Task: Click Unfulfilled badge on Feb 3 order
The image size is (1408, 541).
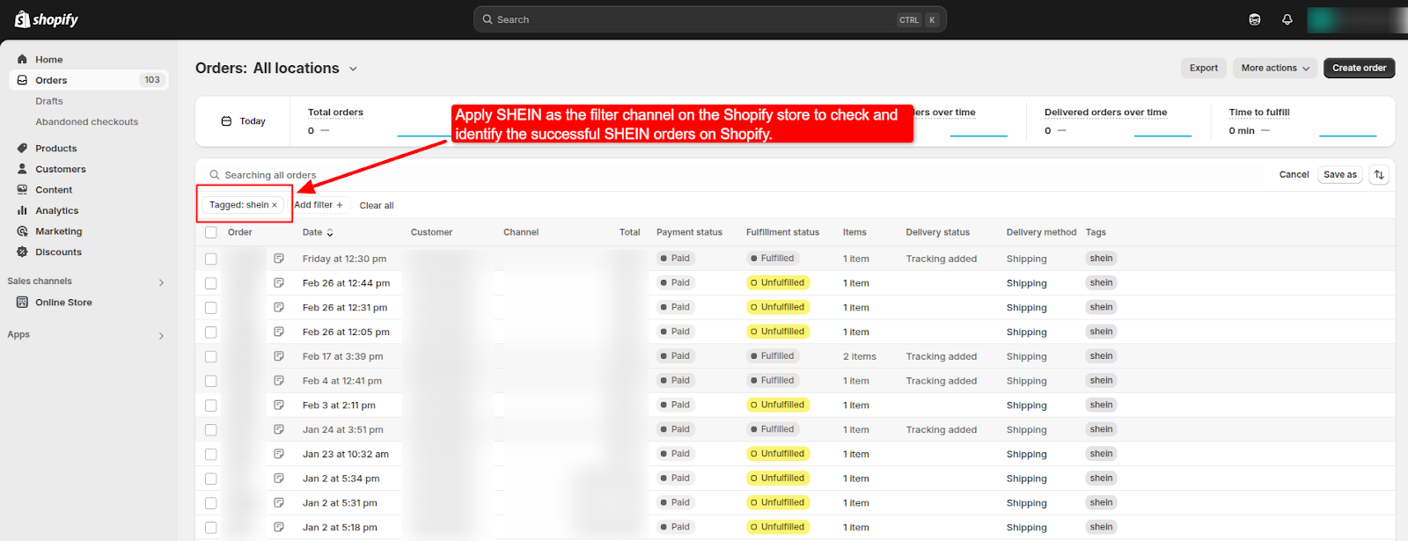Action: [777, 405]
